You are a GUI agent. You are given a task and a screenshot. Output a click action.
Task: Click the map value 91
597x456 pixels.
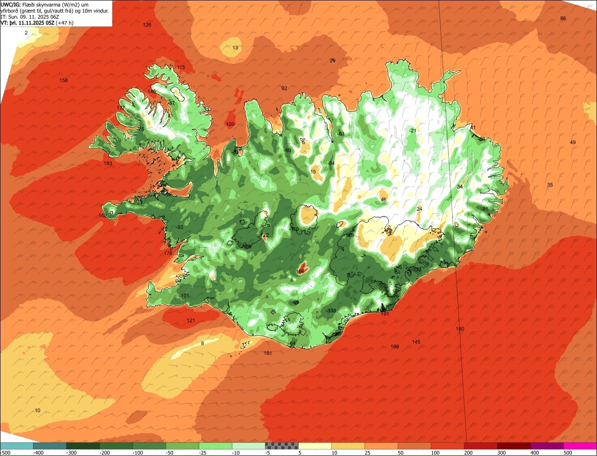click(485, 209)
